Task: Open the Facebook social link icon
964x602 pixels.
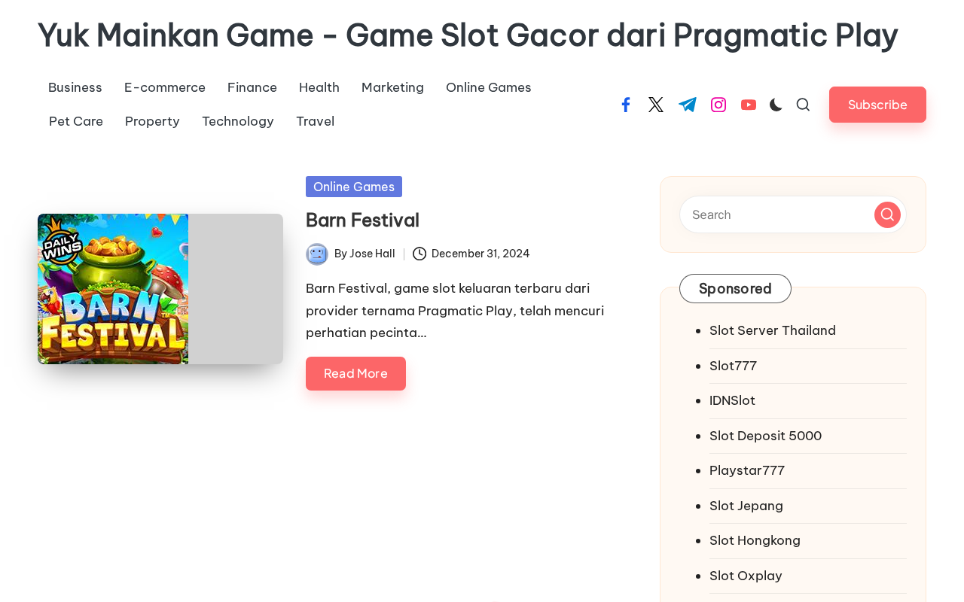Action: pyautogui.click(x=625, y=105)
